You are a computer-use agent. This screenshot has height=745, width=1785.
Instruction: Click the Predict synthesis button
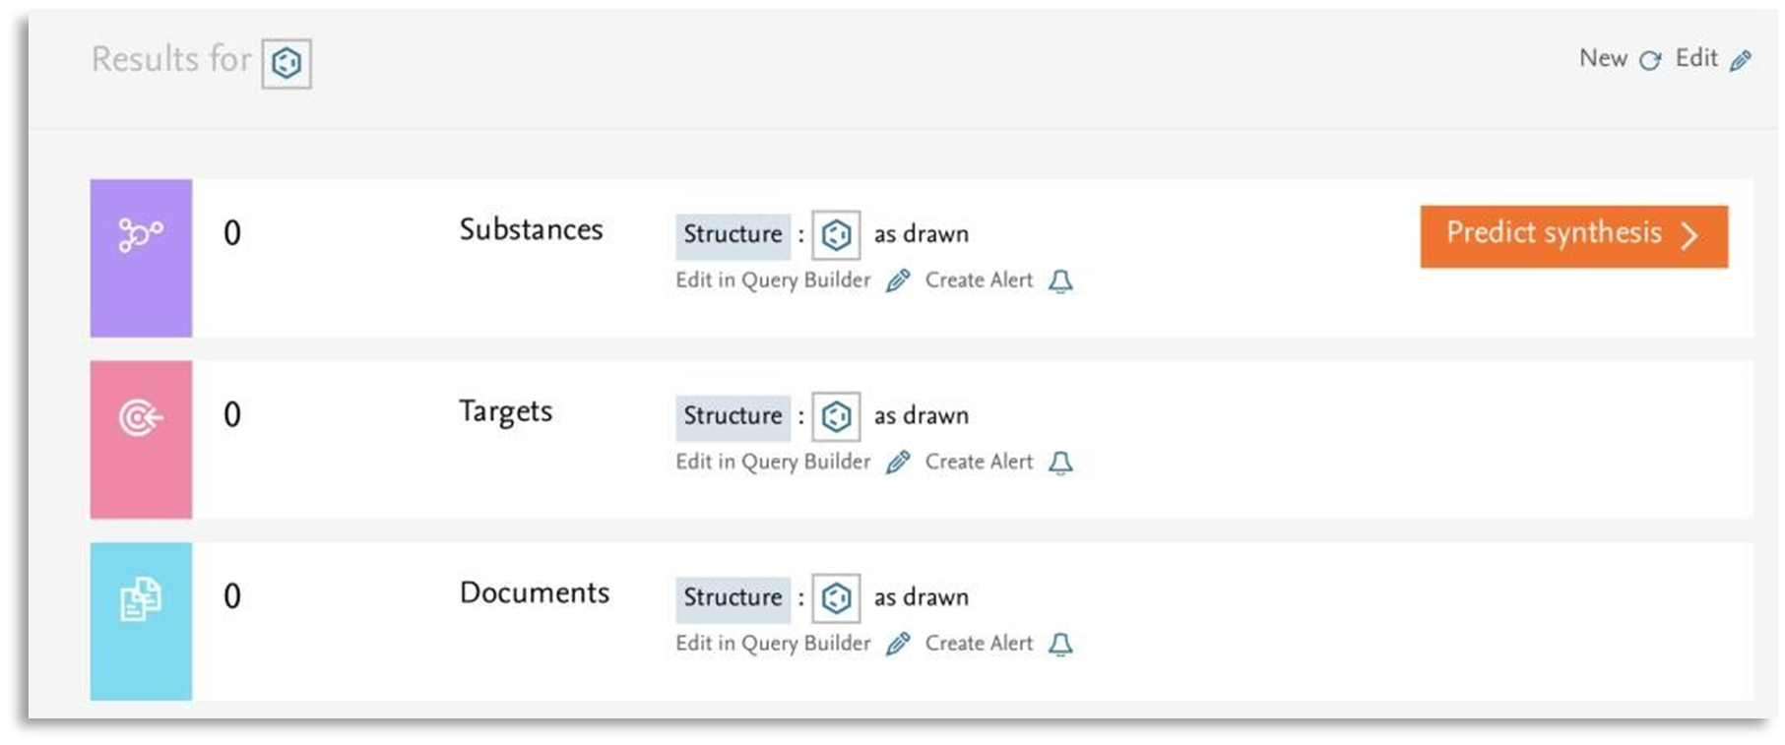coord(1572,236)
